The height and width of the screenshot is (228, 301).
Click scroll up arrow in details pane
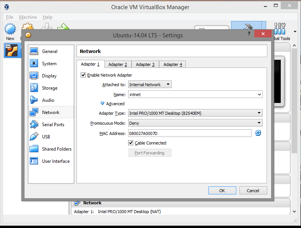294,45
